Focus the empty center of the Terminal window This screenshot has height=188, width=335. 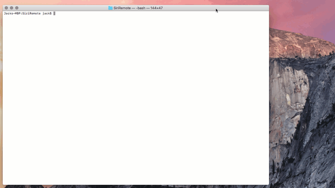[x=136, y=97]
